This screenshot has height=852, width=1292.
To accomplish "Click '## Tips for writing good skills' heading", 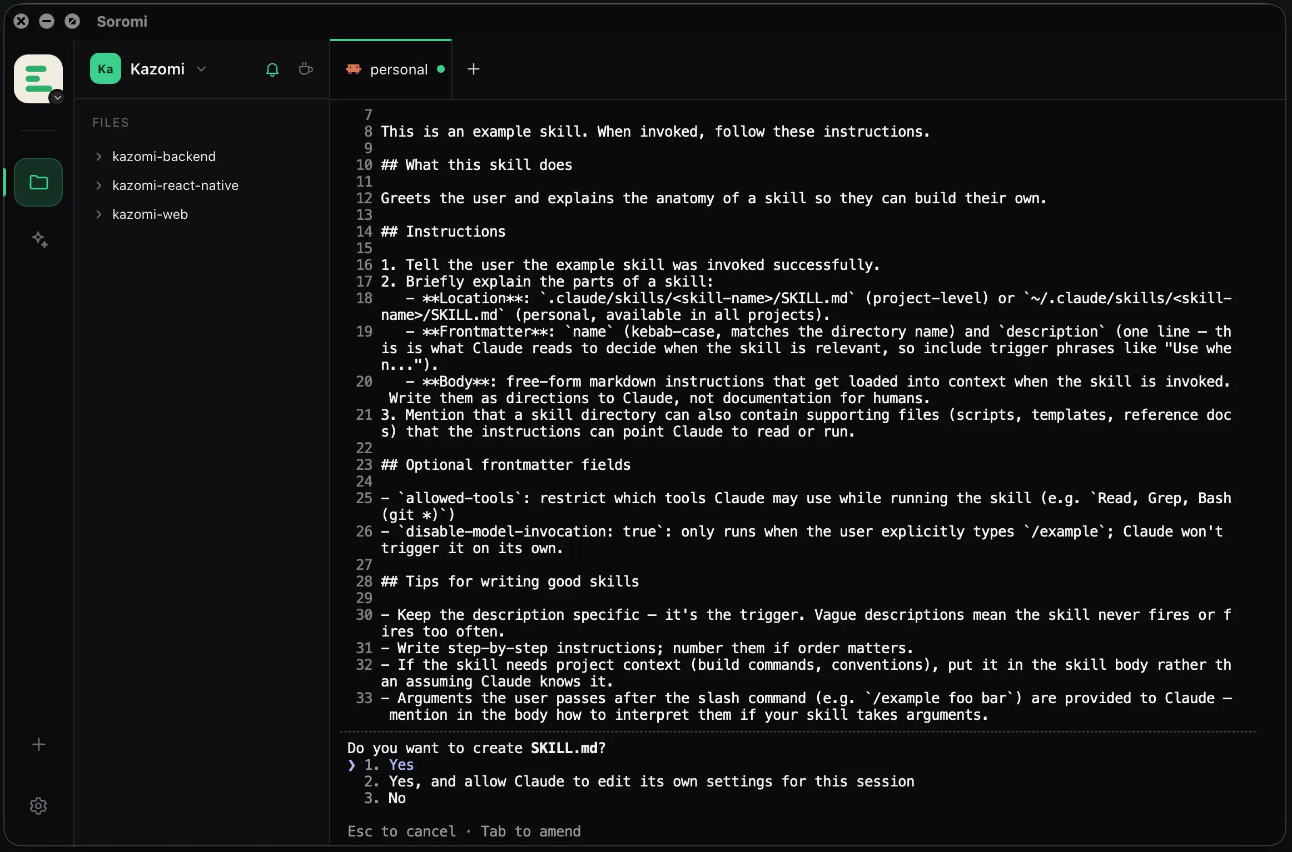I will [510, 582].
